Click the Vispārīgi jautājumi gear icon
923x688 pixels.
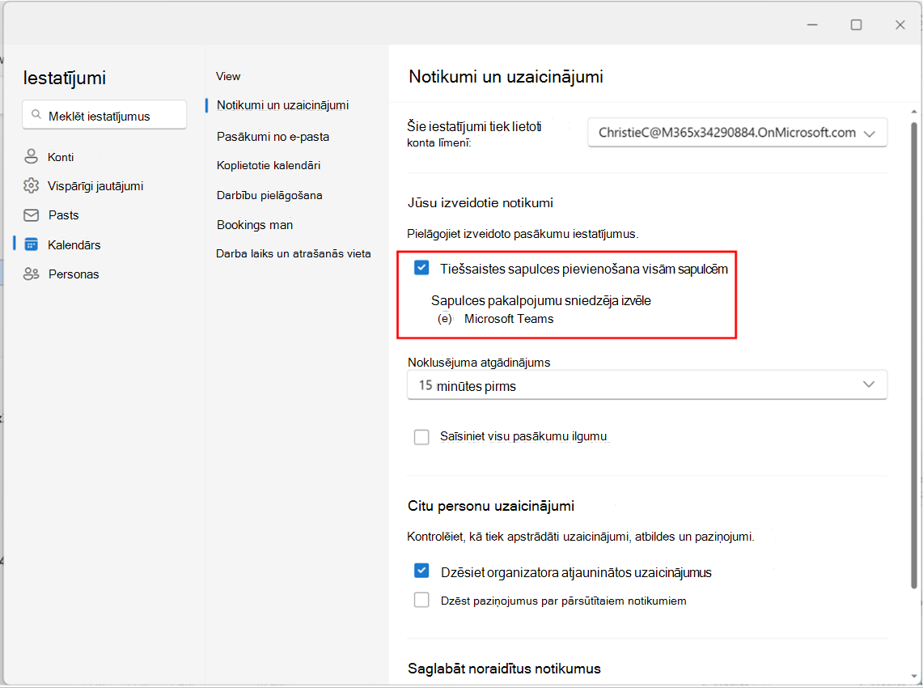point(31,185)
